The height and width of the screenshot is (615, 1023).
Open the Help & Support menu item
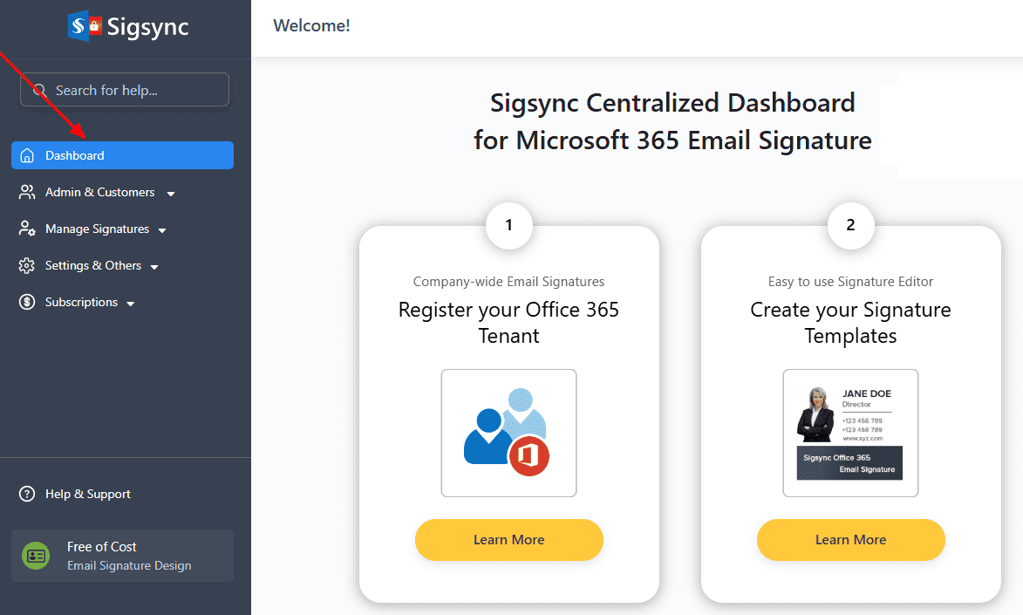[x=87, y=494]
